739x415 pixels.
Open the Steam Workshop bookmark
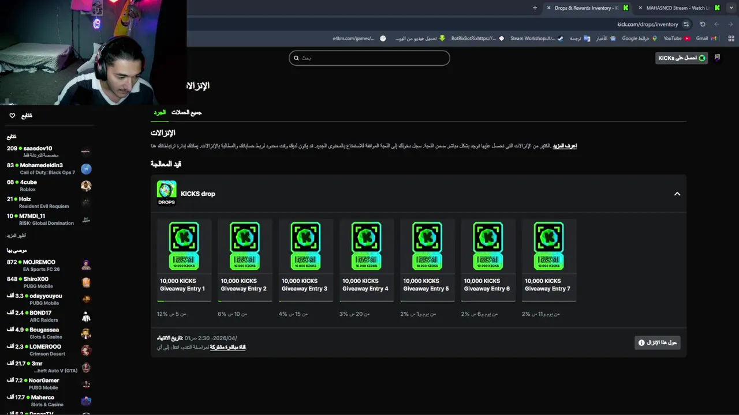536,39
